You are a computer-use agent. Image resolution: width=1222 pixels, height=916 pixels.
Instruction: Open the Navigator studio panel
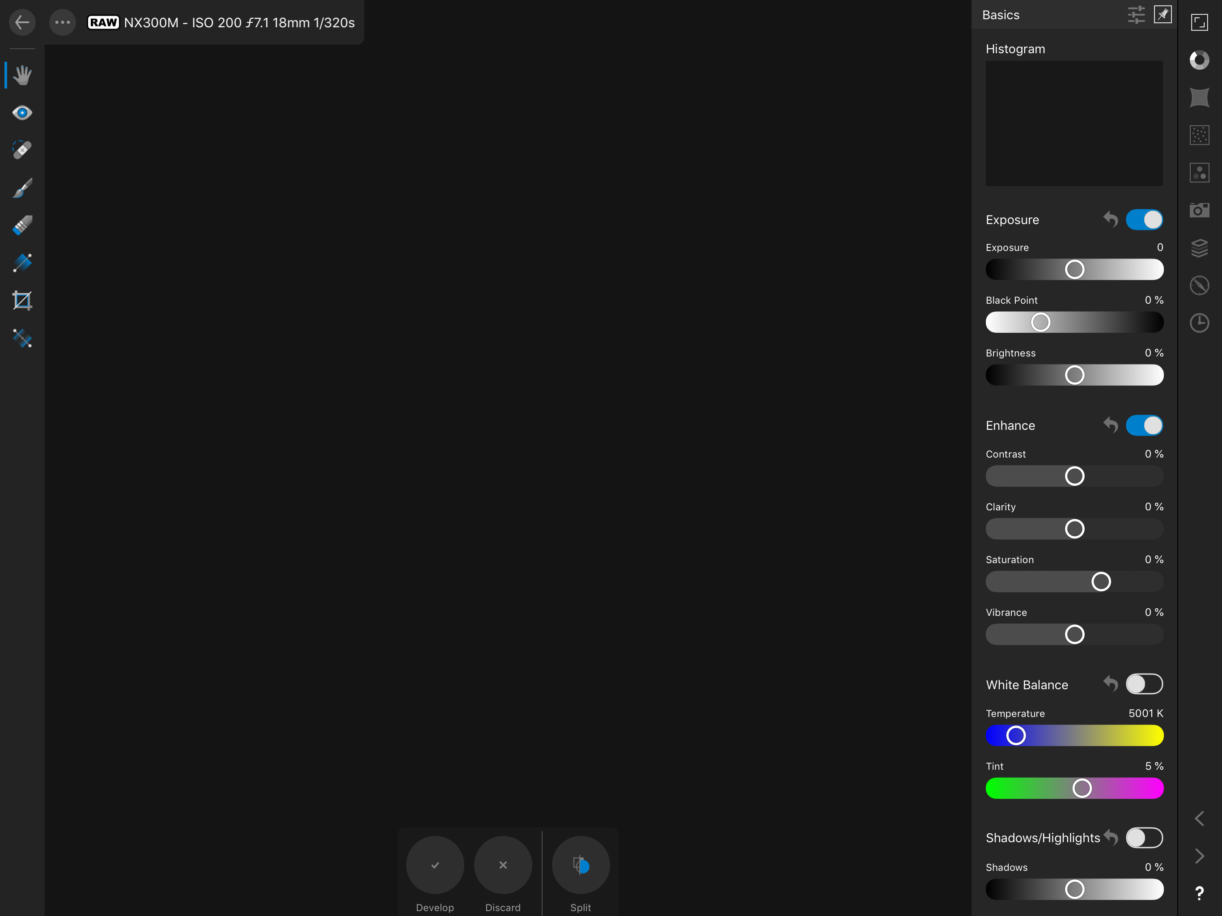(x=1199, y=286)
